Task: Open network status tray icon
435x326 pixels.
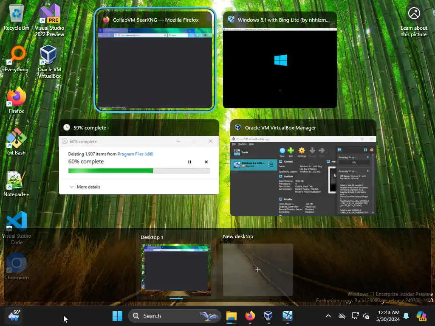Action: tap(355, 316)
